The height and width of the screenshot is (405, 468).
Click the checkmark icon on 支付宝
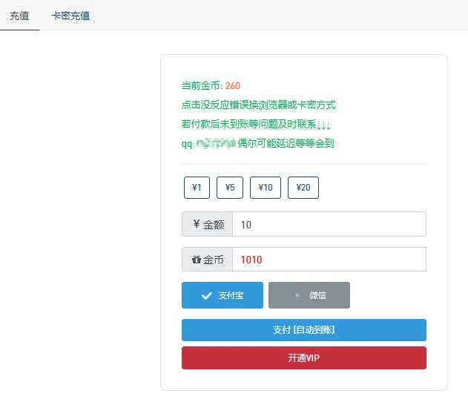click(x=207, y=295)
